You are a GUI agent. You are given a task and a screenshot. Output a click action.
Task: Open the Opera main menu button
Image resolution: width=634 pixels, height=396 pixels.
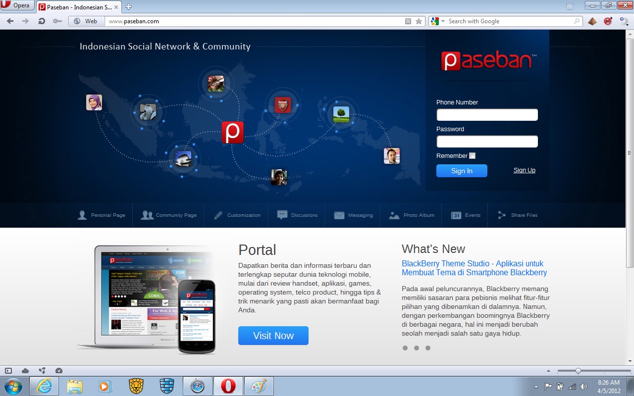pos(17,5)
